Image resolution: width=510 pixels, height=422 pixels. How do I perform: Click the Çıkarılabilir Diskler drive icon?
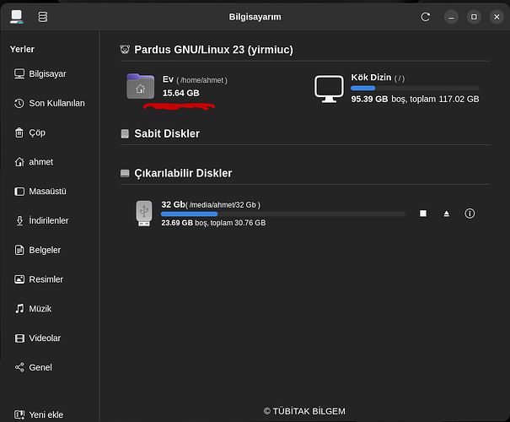(x=125, y=173)
